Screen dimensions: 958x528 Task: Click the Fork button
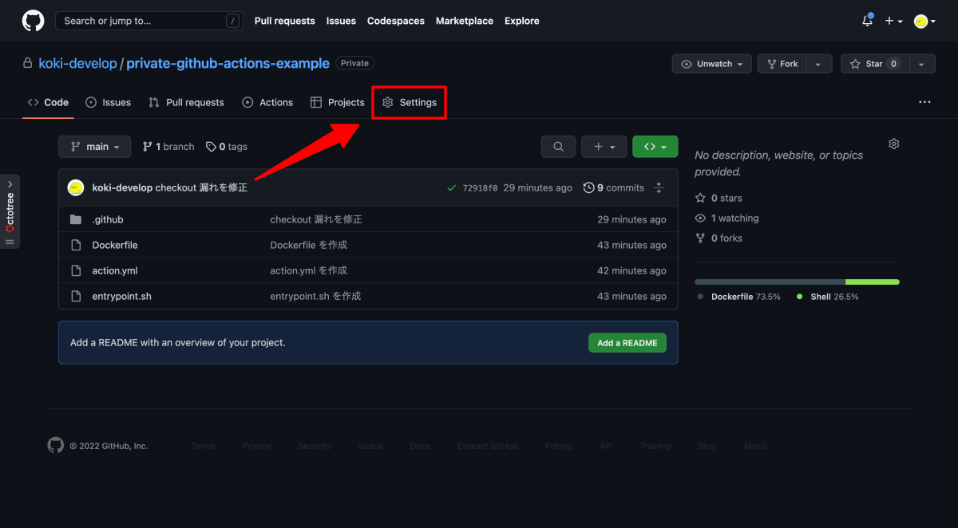[x=782, y=64]
